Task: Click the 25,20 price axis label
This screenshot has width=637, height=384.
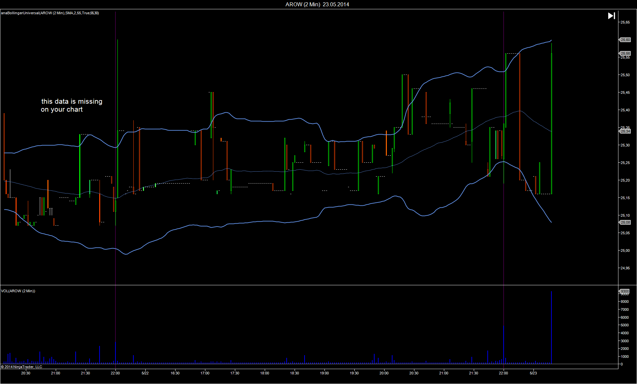Action: [x=625, y=180]
